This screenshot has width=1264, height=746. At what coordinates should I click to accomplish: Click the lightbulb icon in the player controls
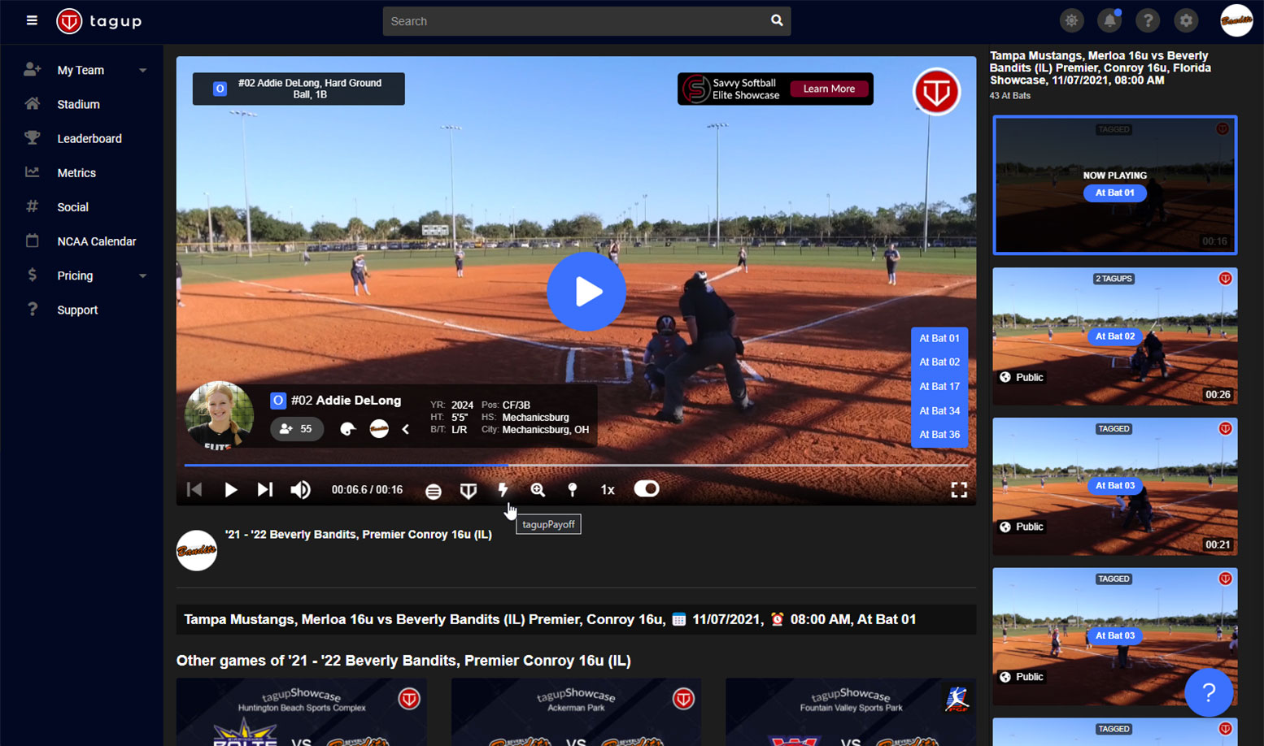[573, 490]
